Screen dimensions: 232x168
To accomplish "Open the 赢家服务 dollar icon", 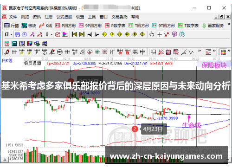I will [x=213, y=26].
